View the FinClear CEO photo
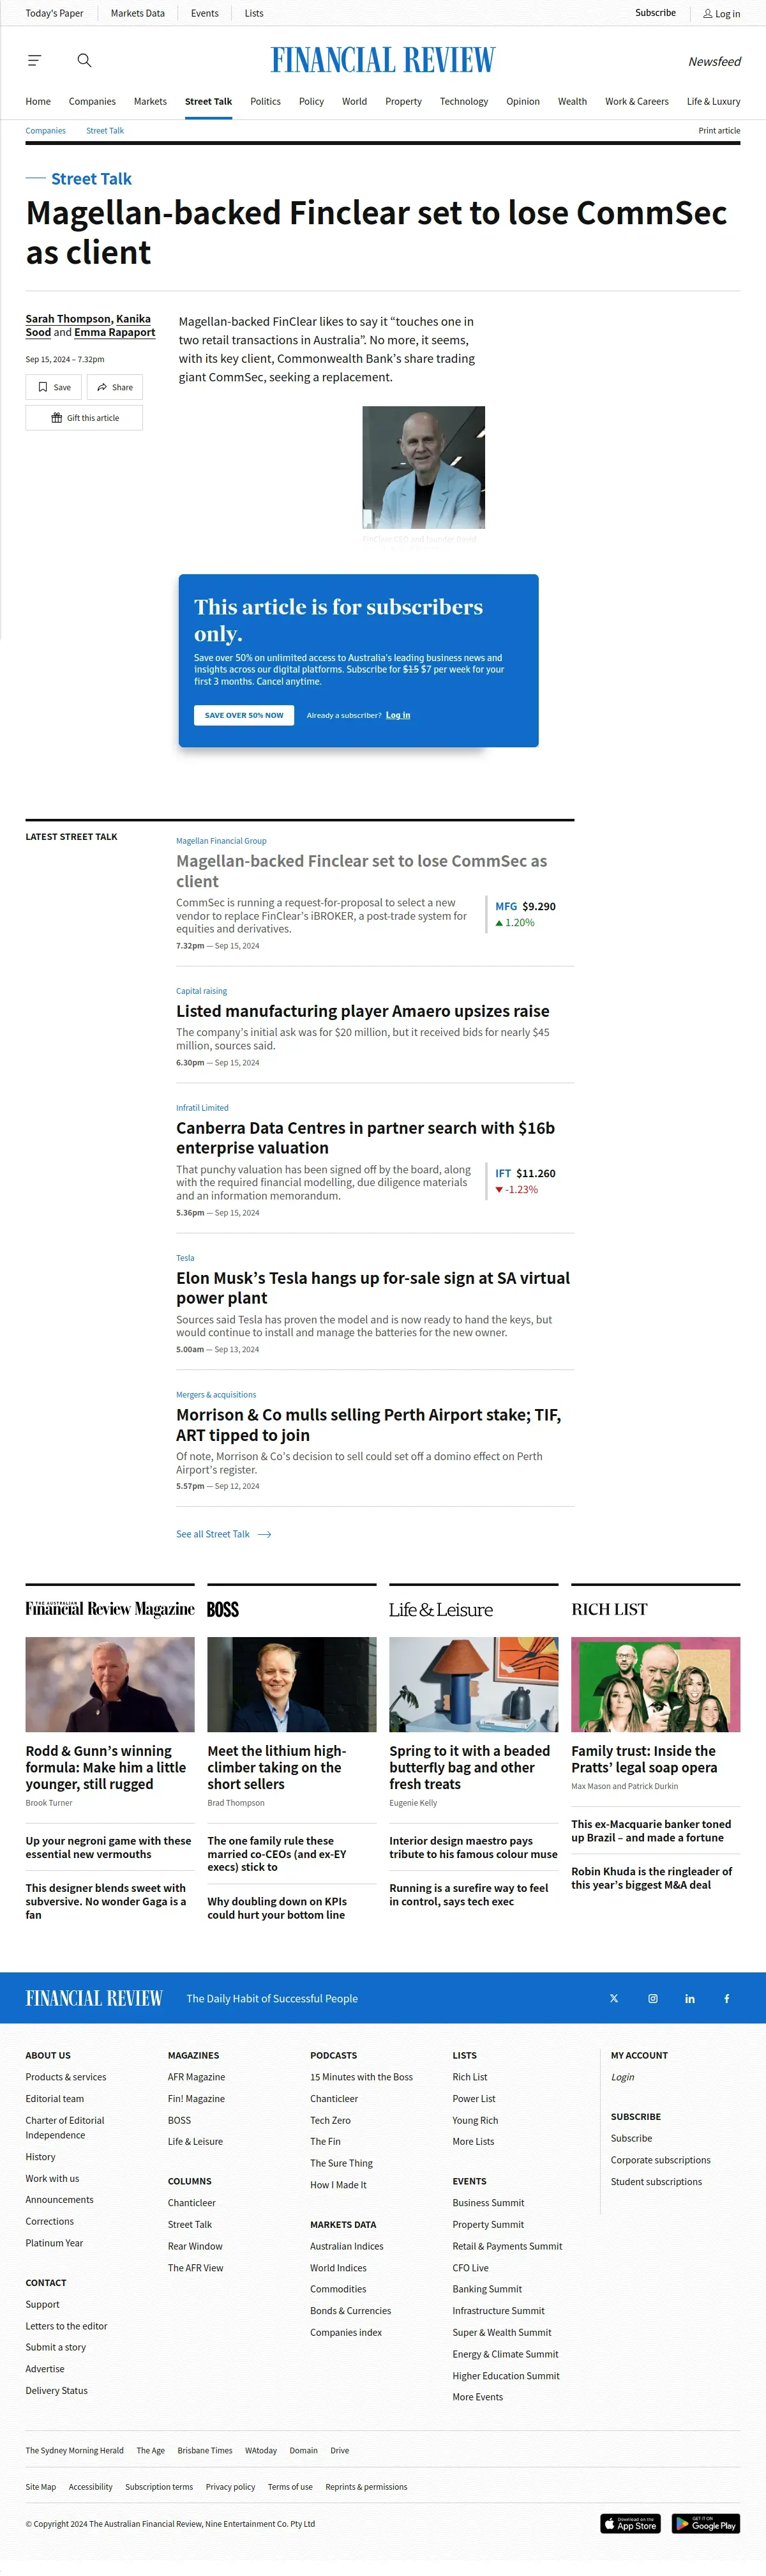Screen dimensions: 766x2576 point(424,467)
